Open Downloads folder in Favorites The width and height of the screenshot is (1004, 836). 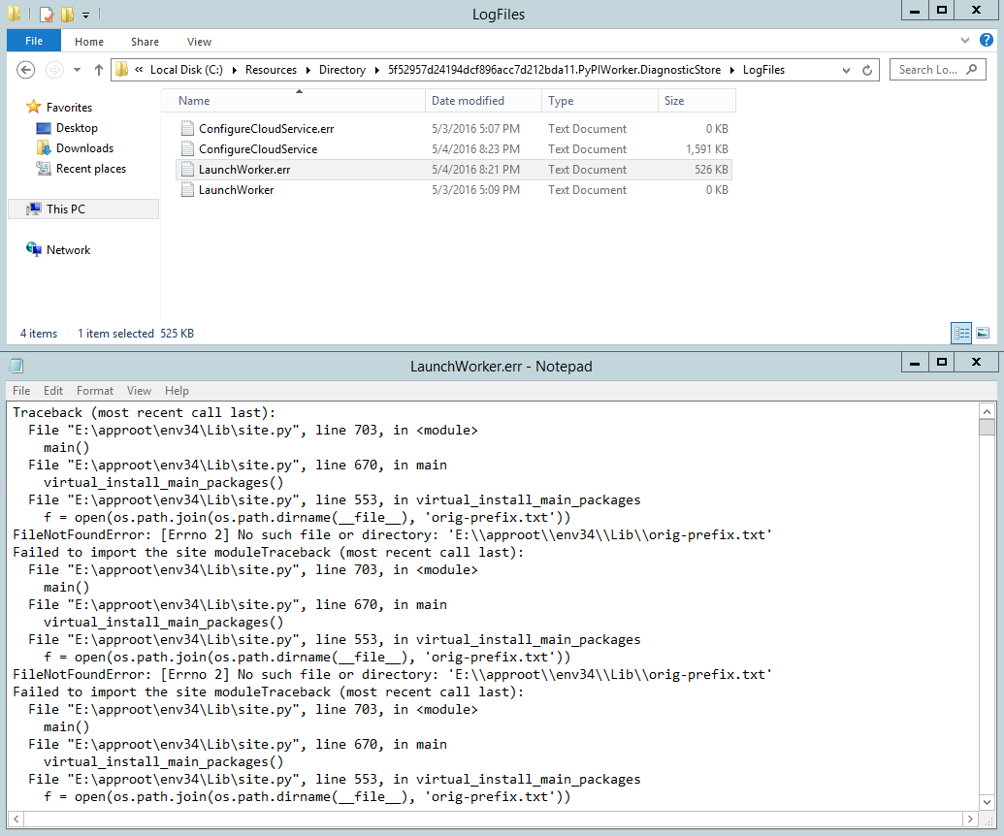point(84,148)
